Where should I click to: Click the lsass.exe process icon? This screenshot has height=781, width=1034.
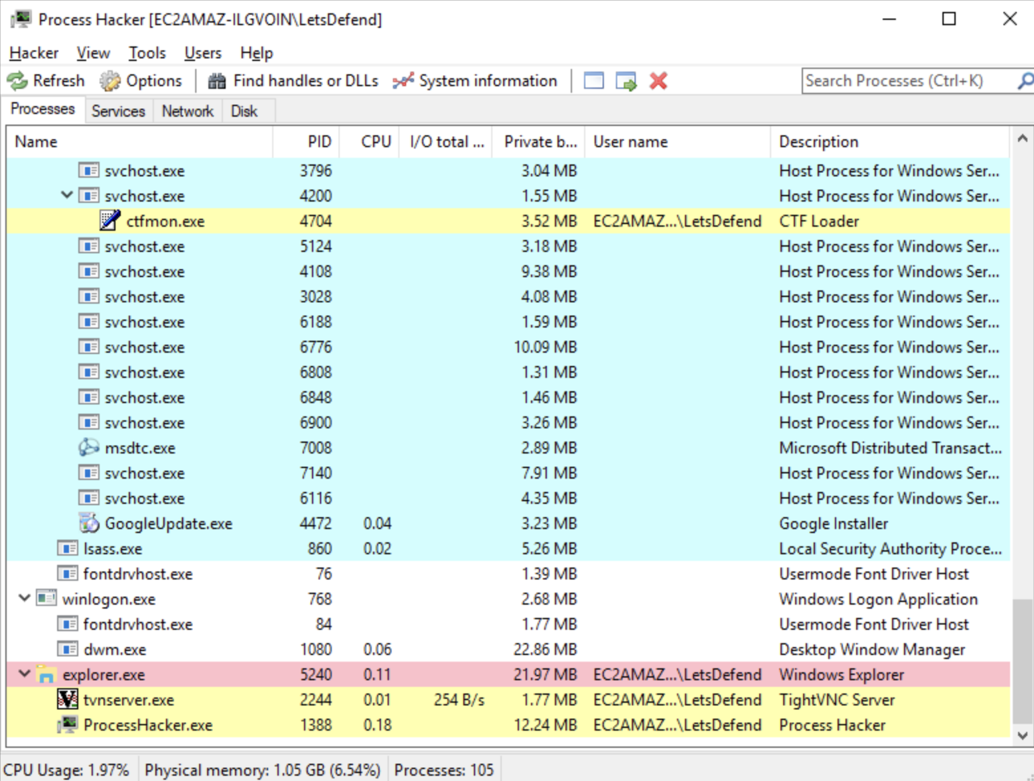point(68,548)
